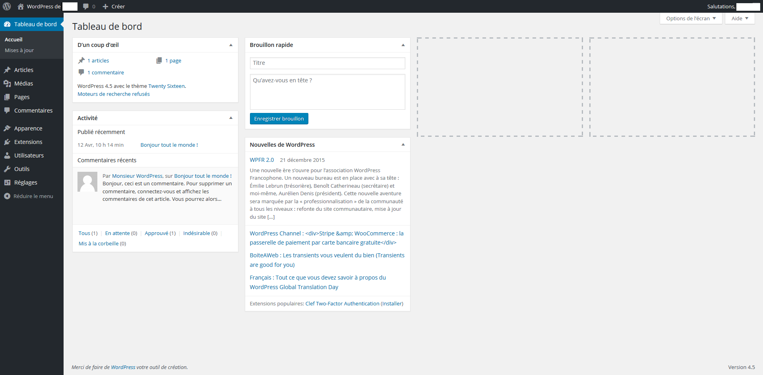Filter comments by Tous

click(x=84, y=233)
